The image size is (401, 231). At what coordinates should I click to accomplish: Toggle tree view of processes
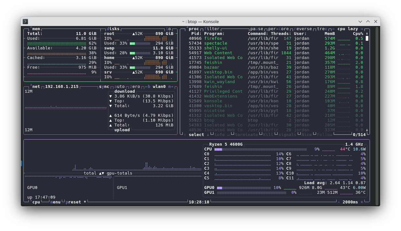[x=322, y=29]
